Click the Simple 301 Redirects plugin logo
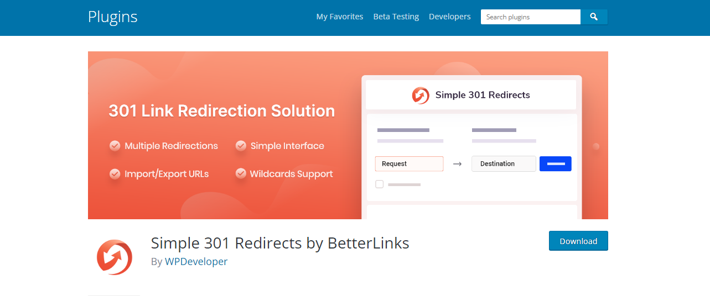 click(x=115, y=257)
